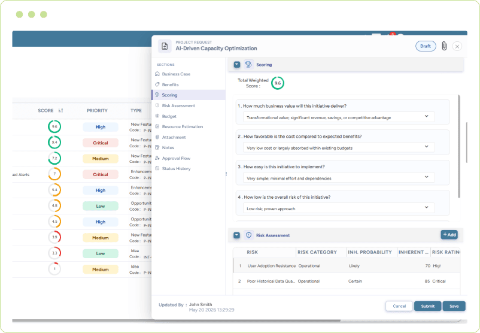Click the PRIORITY column header

(x=97, y=110)
